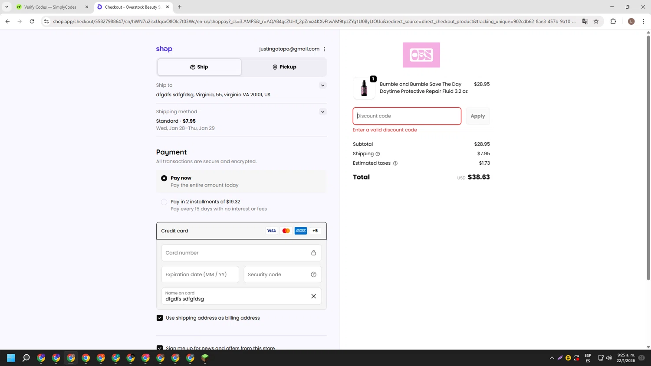The height and width of the screenshot is (366, 651).
Task: Focus the Expiration date field
Action: click(200, 274)
